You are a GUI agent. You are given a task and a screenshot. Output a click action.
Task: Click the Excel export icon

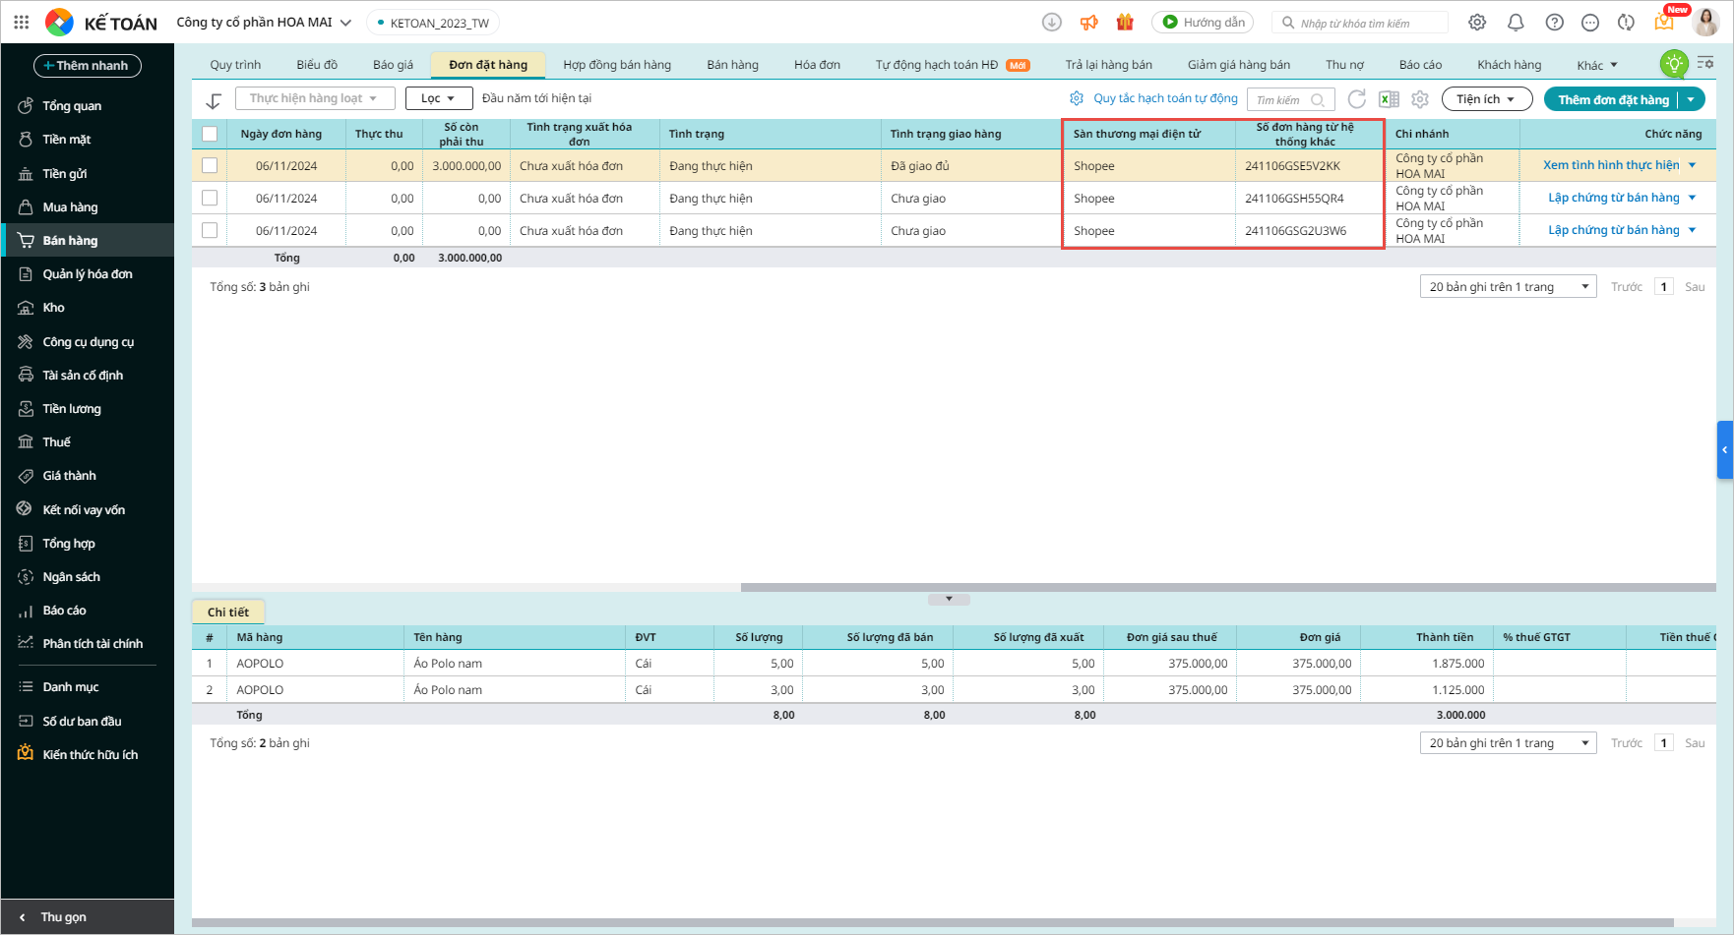[x=1389, y=99]
